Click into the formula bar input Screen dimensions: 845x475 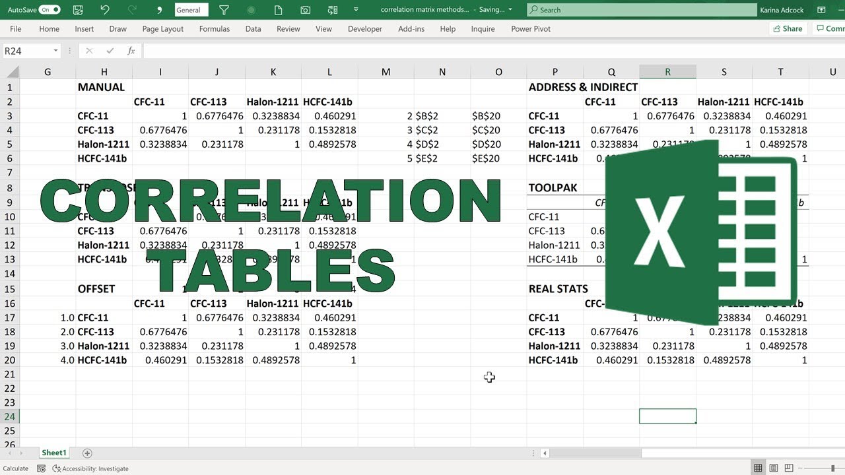[494, 51]
